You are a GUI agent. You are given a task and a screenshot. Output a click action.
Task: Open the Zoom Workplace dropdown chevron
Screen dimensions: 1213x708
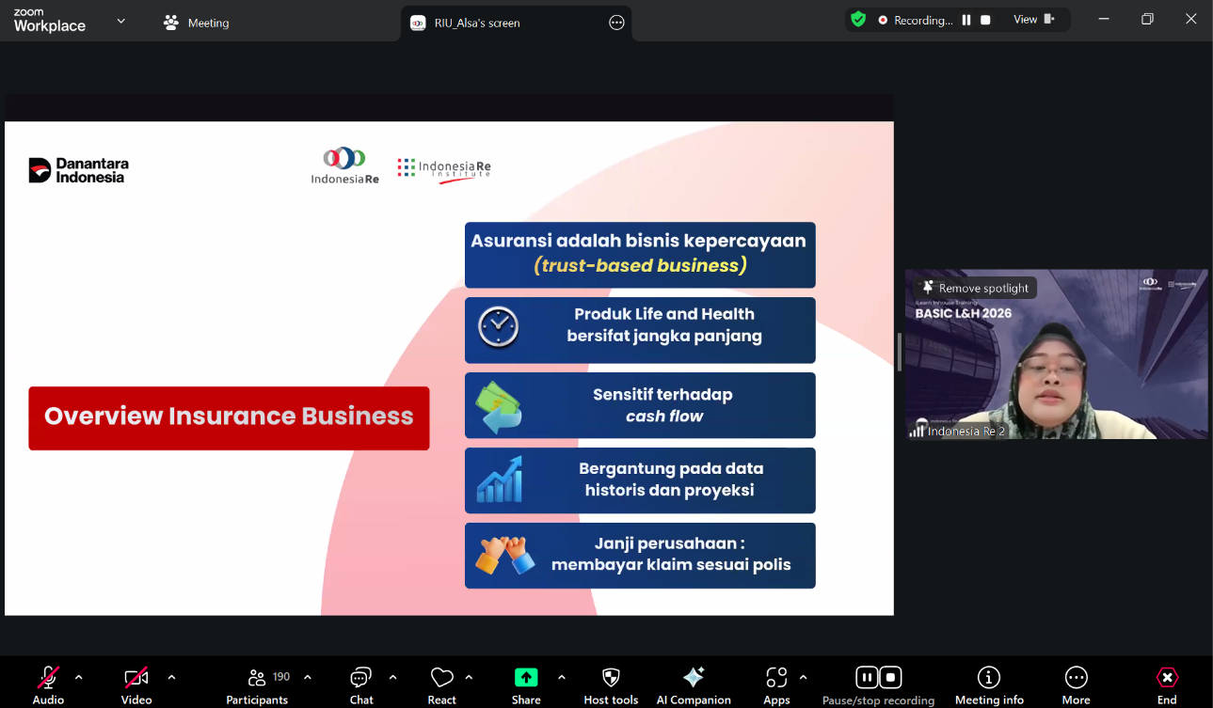click(120, 21)
